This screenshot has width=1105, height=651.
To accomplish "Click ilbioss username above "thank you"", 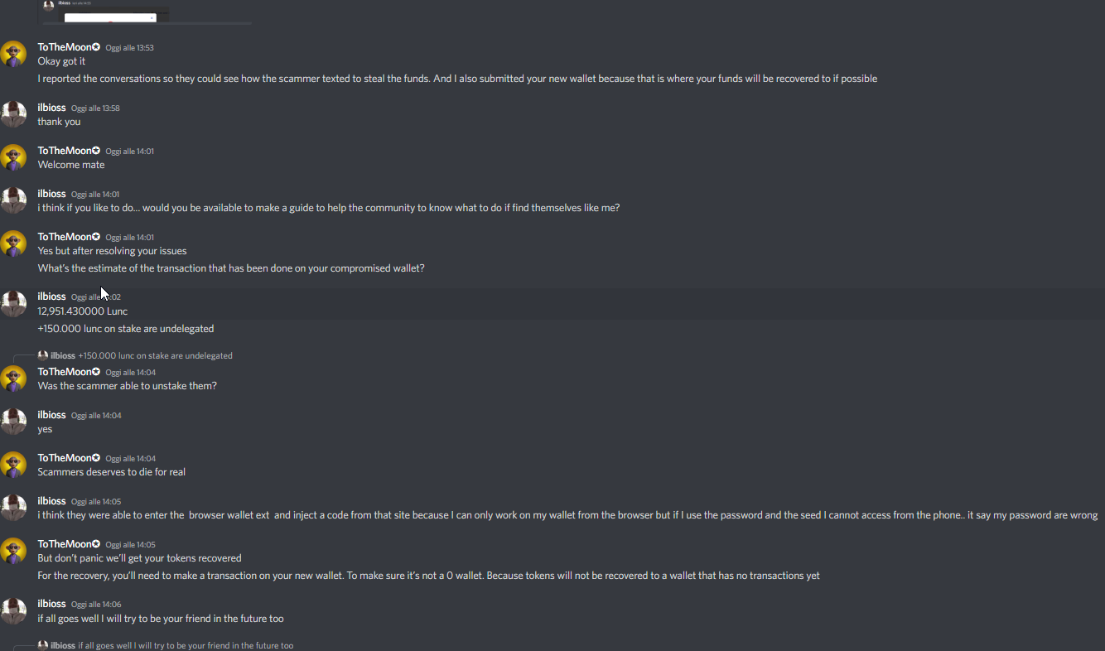I will (x=51, y=108).
